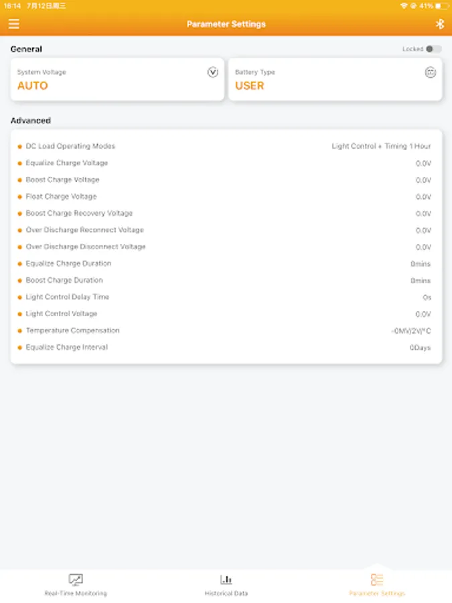Tap the orange dot beside Boost Charge Voltage

pyautogui.click(x=19, y=180)
